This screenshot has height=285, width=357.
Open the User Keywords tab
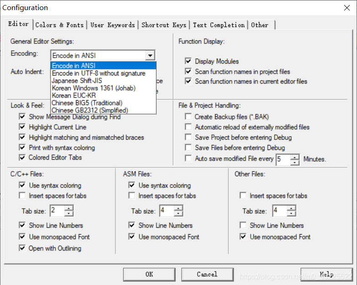coord(113,25)
